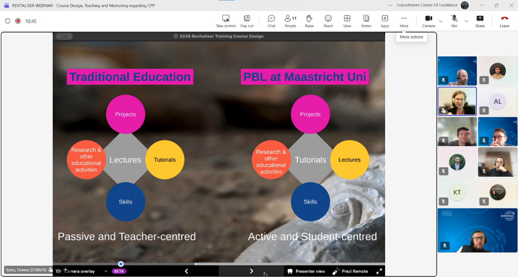Click the recording indicator icon

pos(18,21)
